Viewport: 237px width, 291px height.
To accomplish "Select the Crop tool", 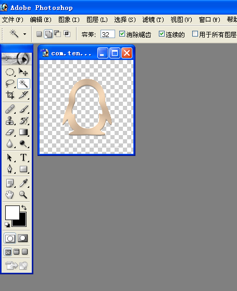I will 9,95.
